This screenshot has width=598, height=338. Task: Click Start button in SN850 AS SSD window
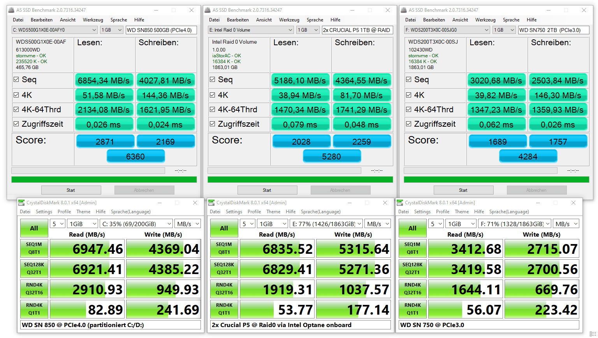(71, 190)
